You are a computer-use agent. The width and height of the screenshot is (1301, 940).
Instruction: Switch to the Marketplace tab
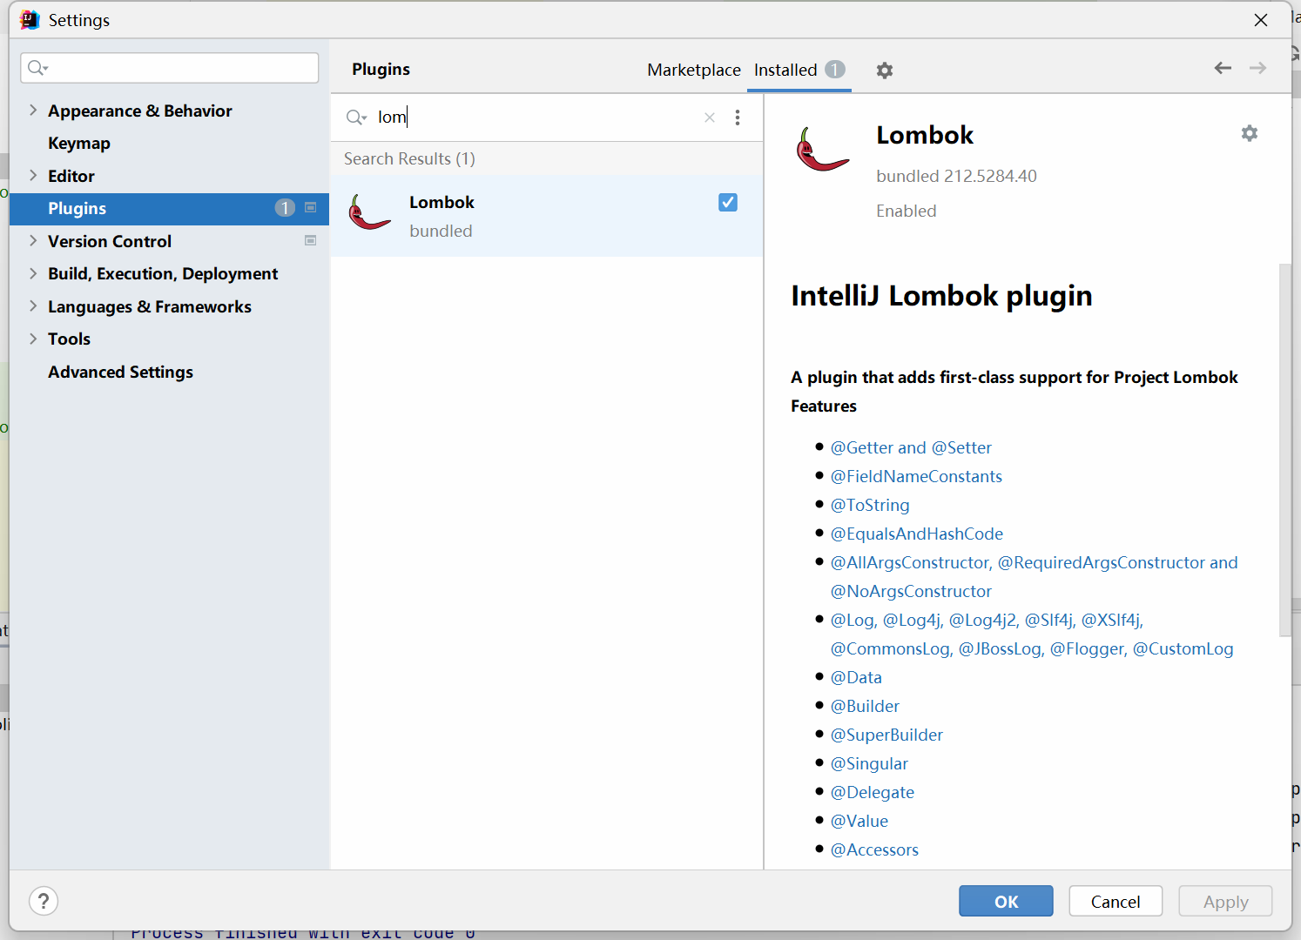tap(694, 70)
